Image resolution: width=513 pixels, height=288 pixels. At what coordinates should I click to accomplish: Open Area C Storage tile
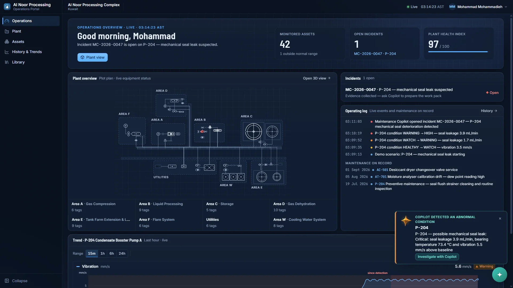(236, 207)
